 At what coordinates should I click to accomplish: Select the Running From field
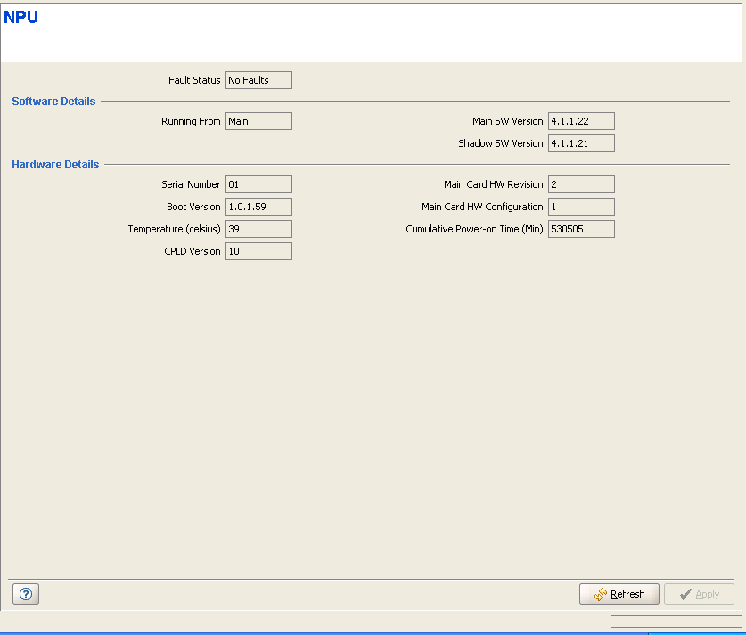point(258,121)
